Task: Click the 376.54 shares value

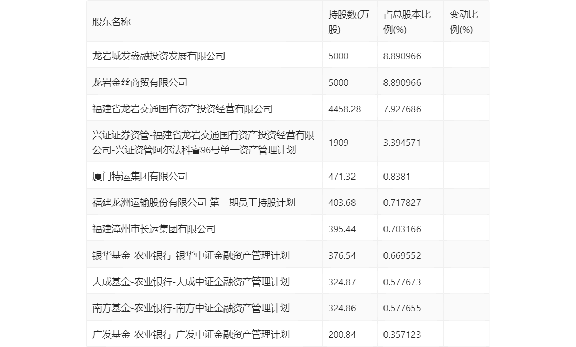Action: [342, 256]
